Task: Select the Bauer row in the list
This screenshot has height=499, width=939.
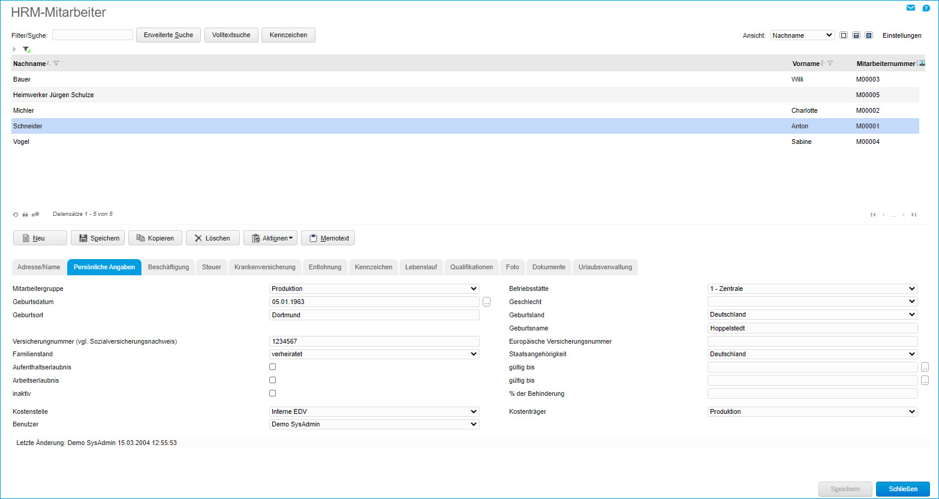Action: [465, 79]
